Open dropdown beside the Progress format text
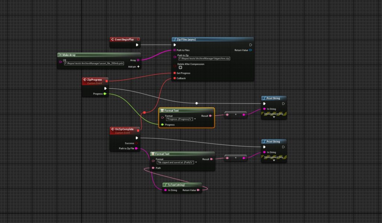This screenshot has height=223, width=382. (x=194, y=119)
